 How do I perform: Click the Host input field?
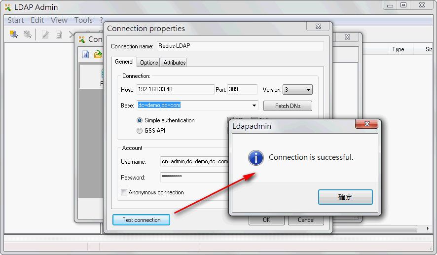click(x=175, y=89)
